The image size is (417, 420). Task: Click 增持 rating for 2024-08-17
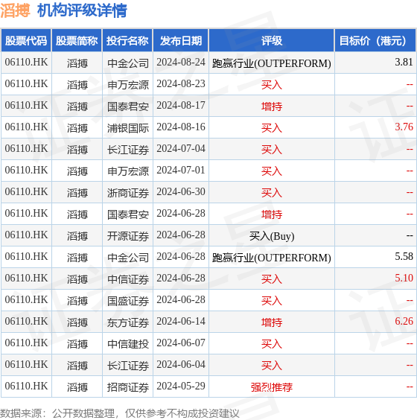pos(272,106)
